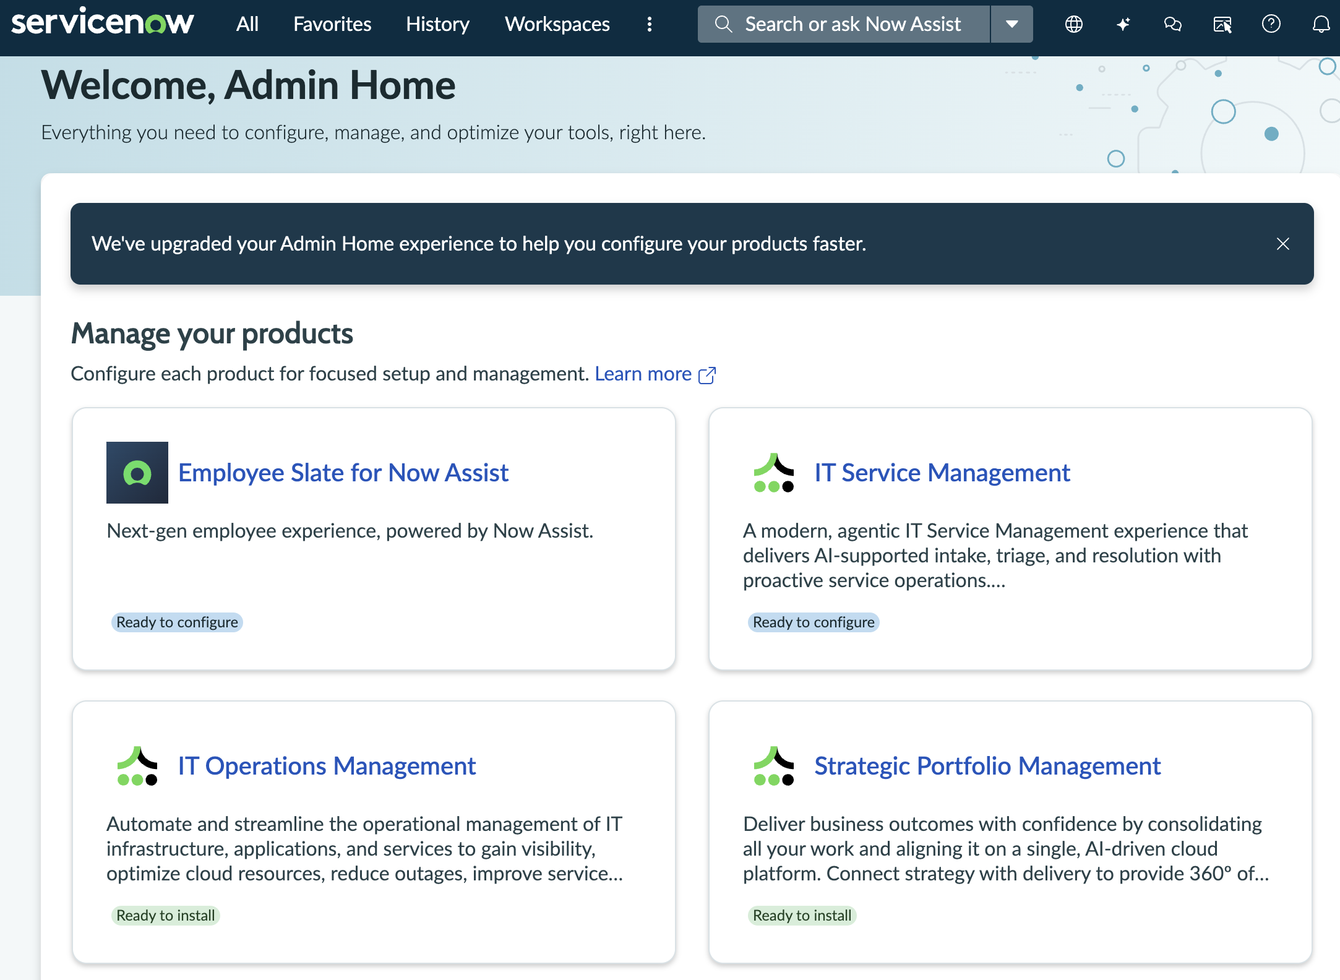1340x980 pixels.
Task: Open the Now Assist sparkle icon
Action: [x=1123, y=24]
